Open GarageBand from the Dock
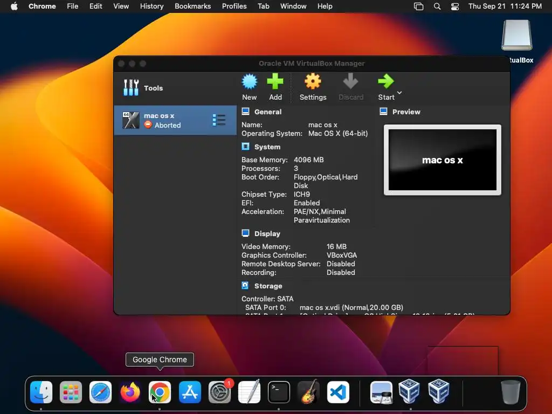Image resolution: width=552 pixels, height=414 pixels. point(309,392)
